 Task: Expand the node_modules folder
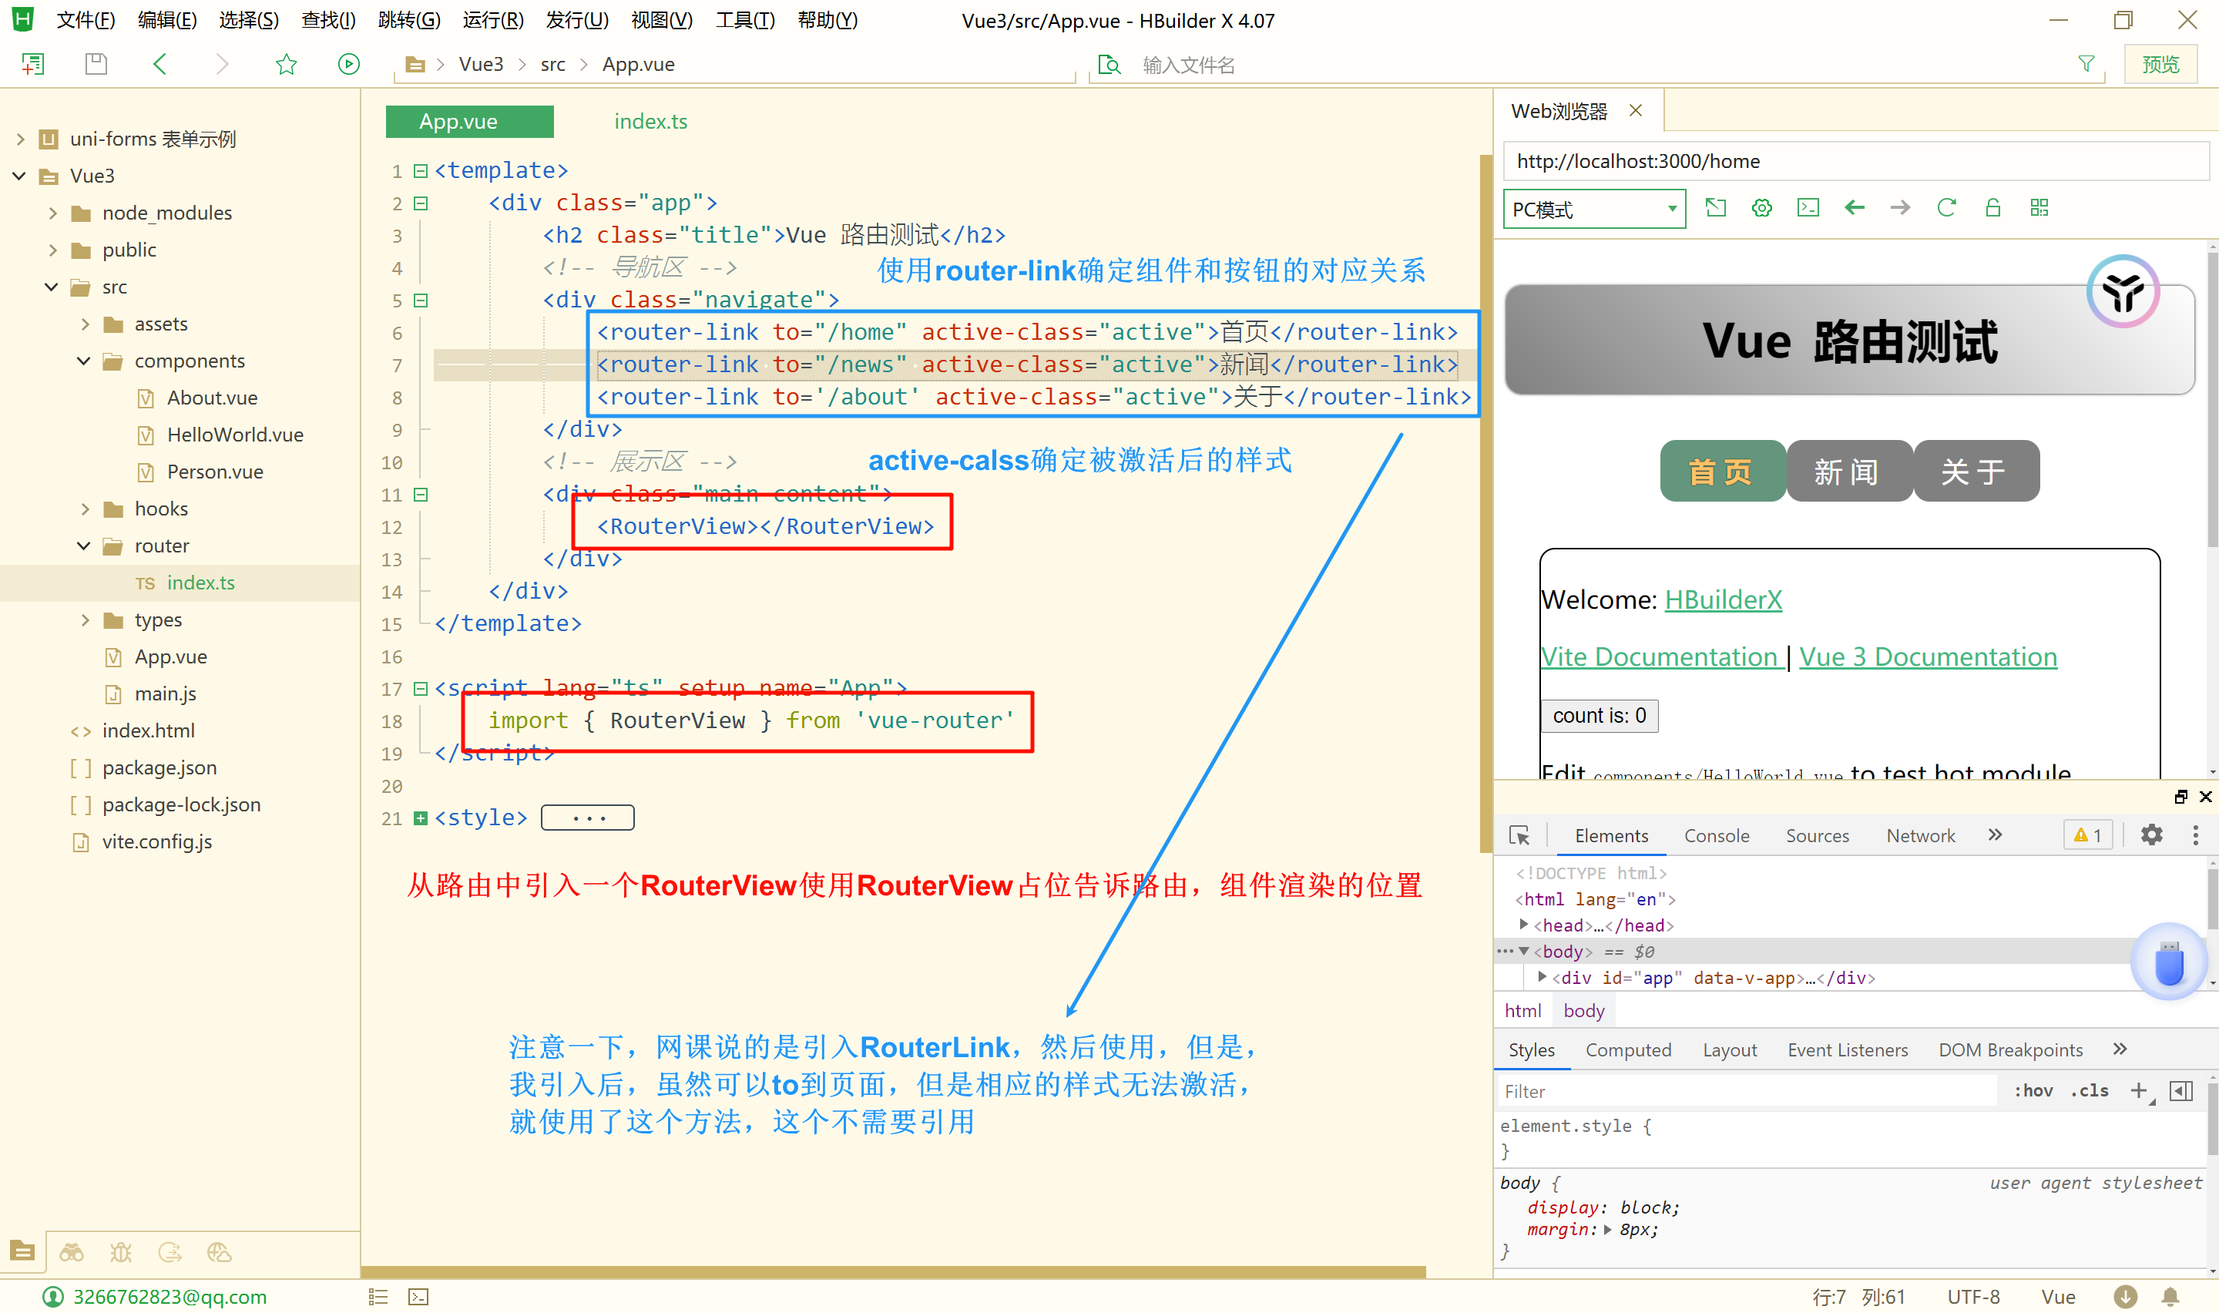(53, 213)
